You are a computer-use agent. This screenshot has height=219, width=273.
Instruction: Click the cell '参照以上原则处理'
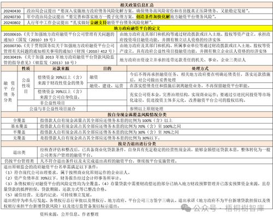point(200,109)
